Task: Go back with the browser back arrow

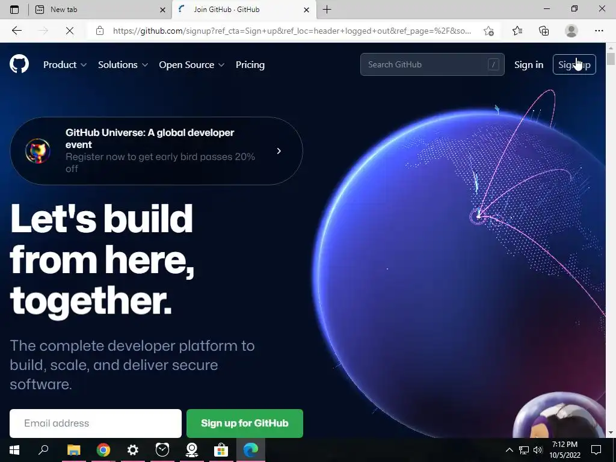Action: coord(16,31)
